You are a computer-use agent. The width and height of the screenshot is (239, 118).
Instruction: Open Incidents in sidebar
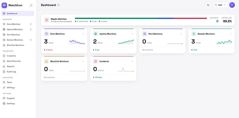(17, 56)
